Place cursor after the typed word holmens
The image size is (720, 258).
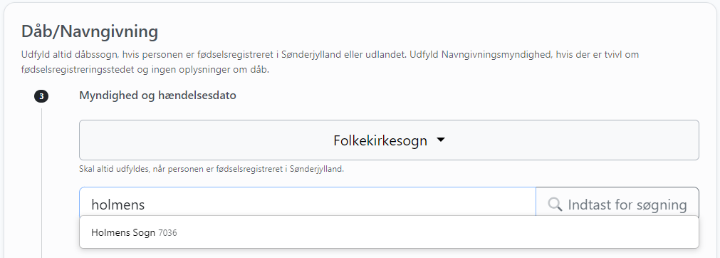tap(146, 205)
